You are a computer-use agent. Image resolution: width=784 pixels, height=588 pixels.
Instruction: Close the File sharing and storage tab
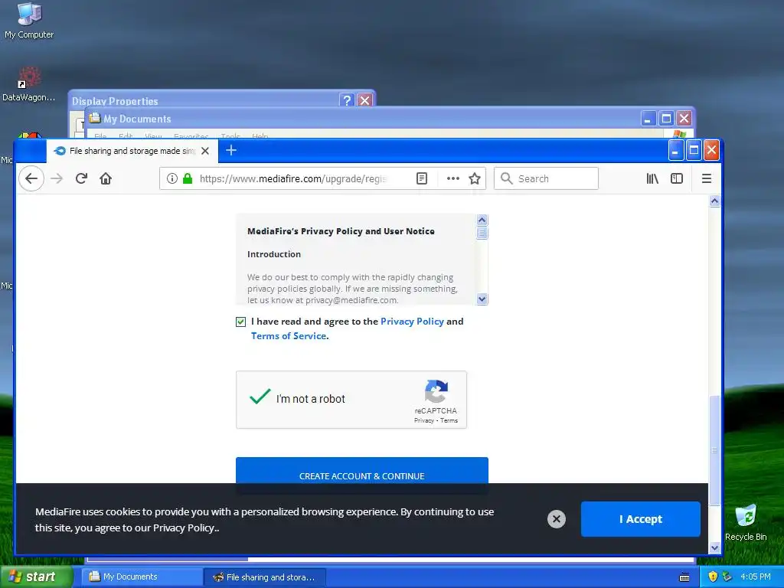[205, 151]
